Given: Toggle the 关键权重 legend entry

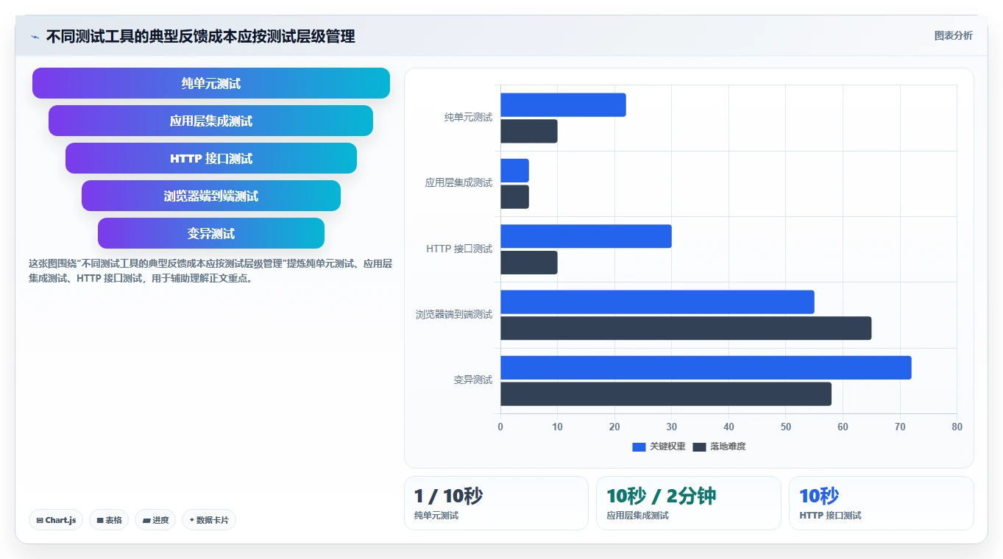Looking at the screenshot, I should [659, 446].
